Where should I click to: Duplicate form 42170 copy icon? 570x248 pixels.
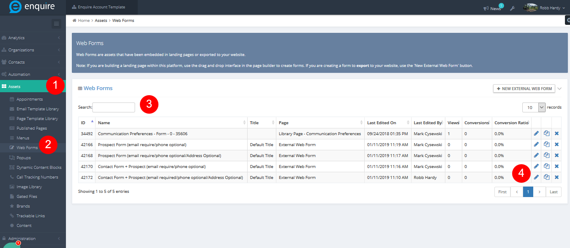click(x=547, y=166)
